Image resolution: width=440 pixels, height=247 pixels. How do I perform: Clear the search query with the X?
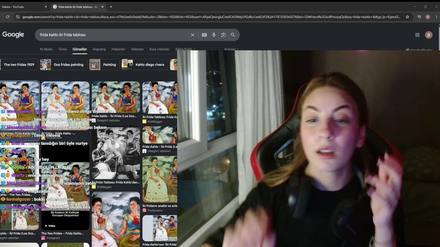192,35
